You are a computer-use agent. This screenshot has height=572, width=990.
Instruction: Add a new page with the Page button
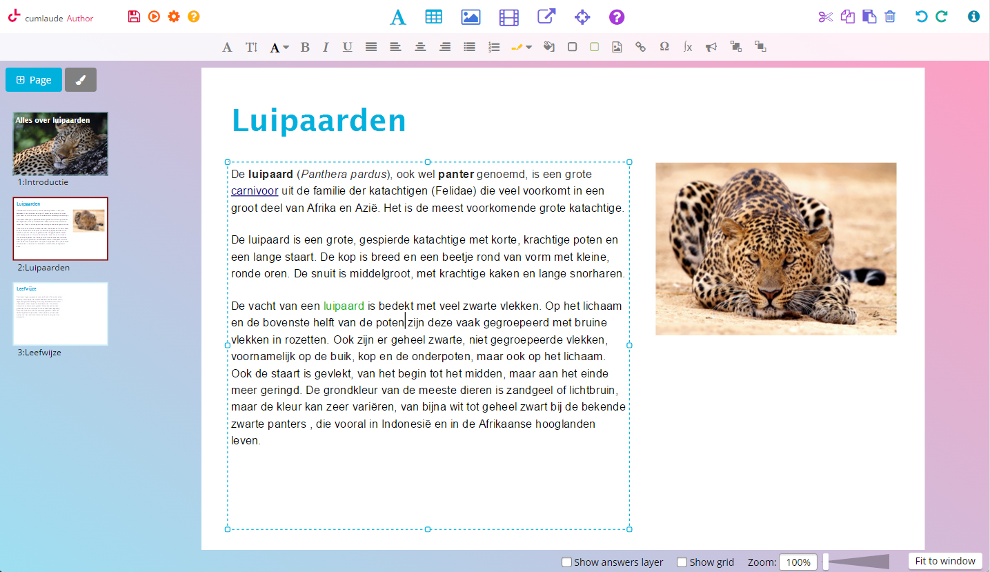point(34,79)
